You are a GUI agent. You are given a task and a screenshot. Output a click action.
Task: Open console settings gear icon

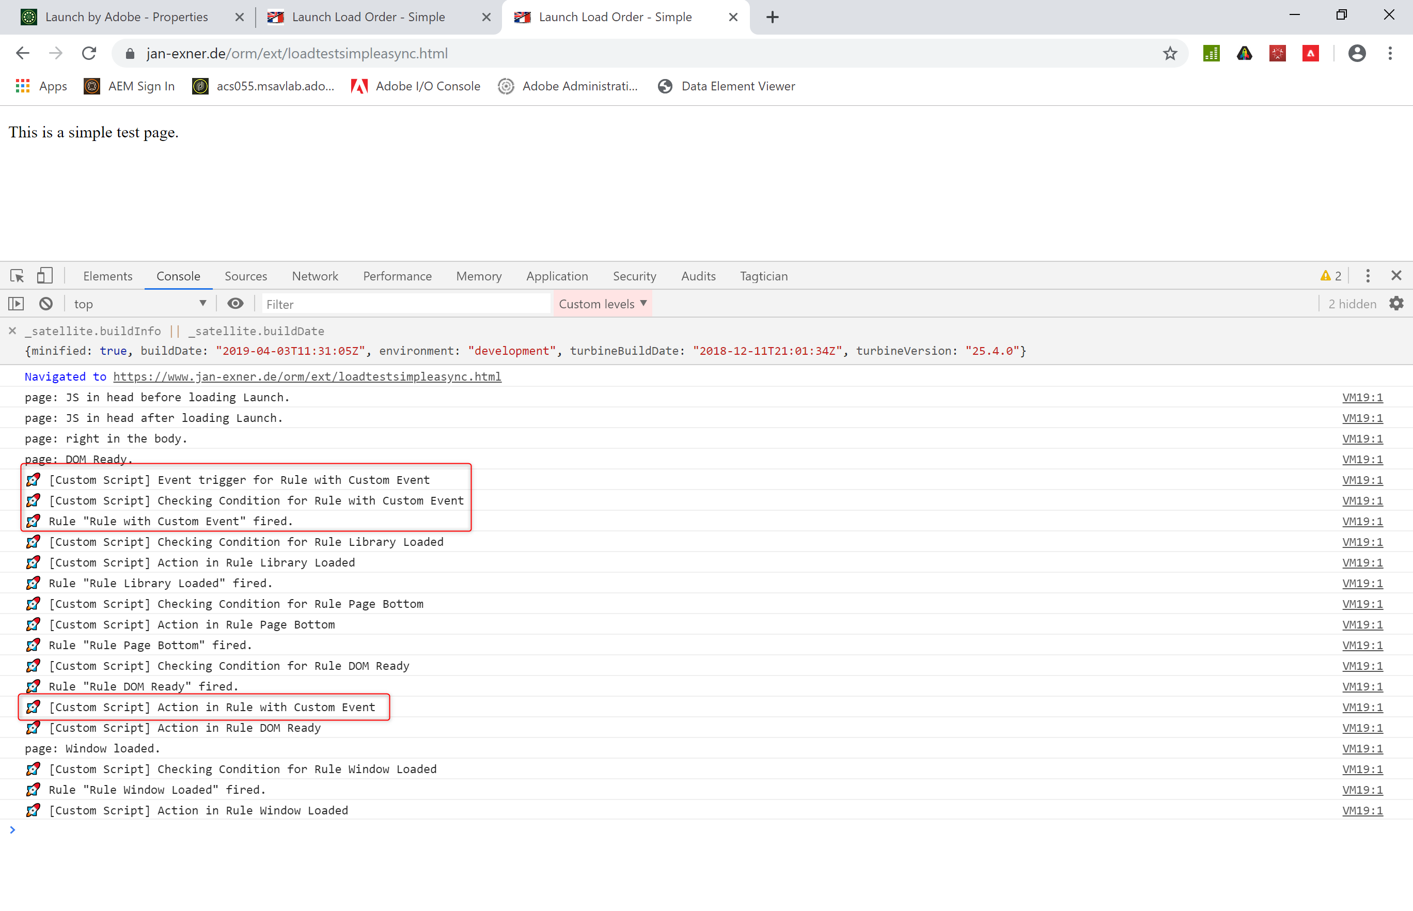[x=1396, y=304]
